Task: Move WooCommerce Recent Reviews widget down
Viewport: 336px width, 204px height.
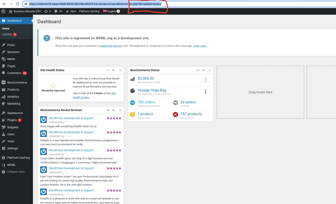Action: coord(114,110)
